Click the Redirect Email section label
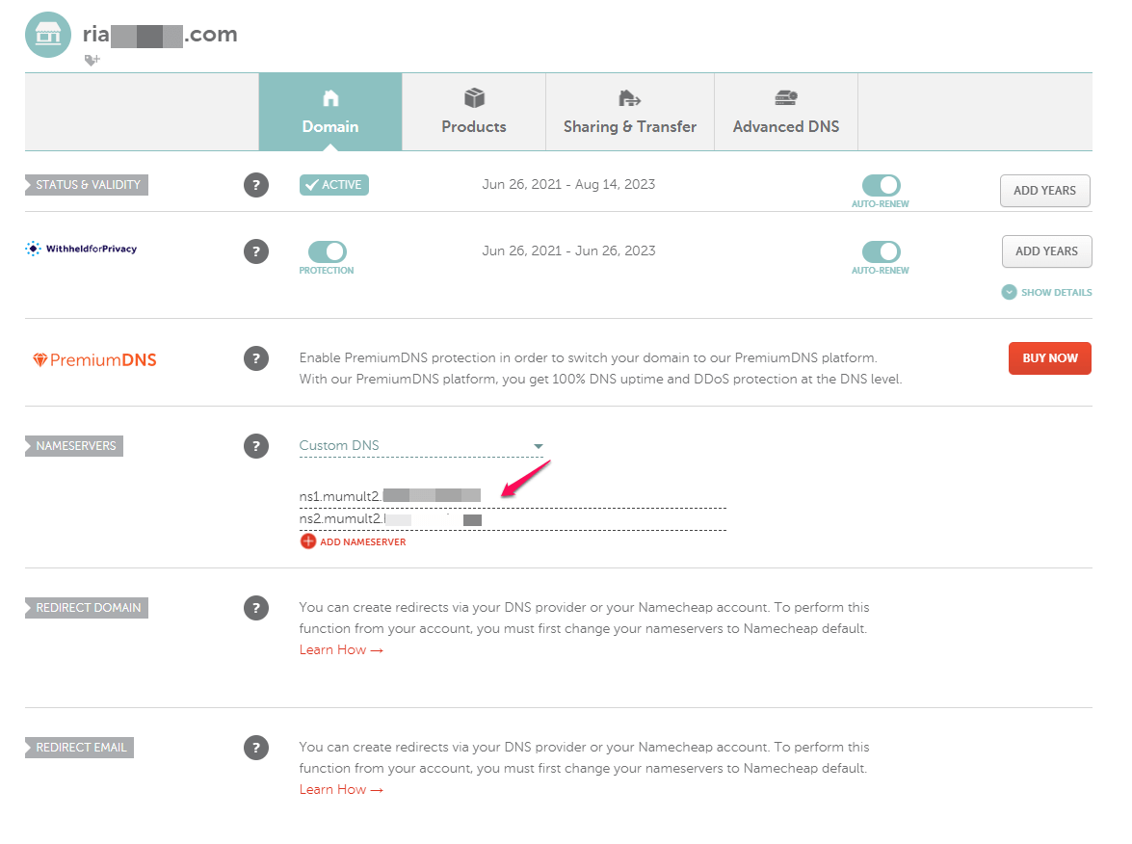Viewport: 1132px width, 844px height. pos(79,748)
